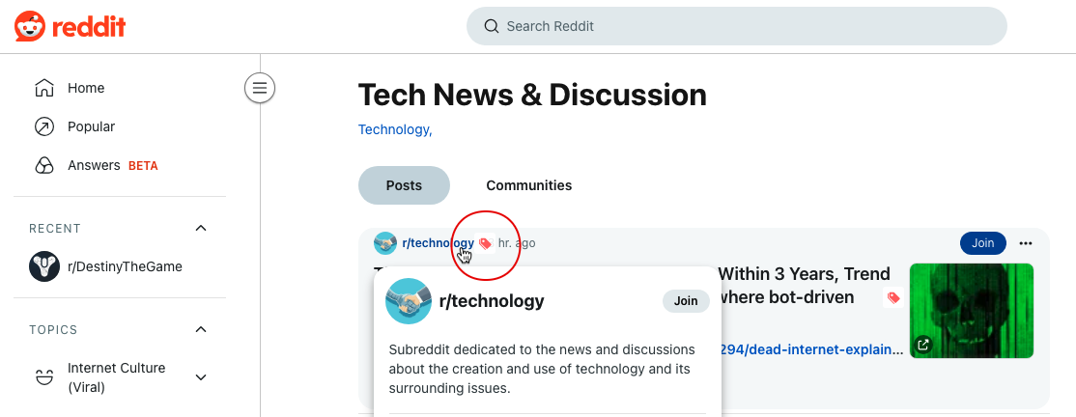This screenshot has width=1076, height=417.
Task: Open the dead-internet-explained article link
Action: point(811,349)
